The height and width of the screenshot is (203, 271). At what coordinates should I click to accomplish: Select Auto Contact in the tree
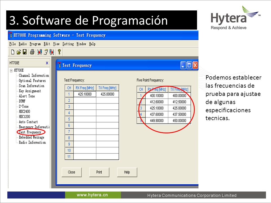pyautogui.click(x=28, y=122)
